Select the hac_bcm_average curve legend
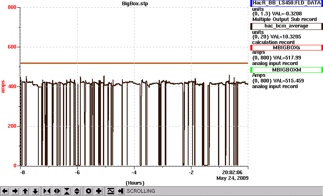 (287, 26)
